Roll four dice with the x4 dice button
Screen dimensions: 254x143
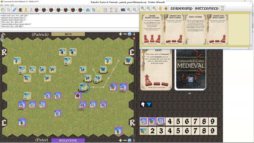(59, 10)
